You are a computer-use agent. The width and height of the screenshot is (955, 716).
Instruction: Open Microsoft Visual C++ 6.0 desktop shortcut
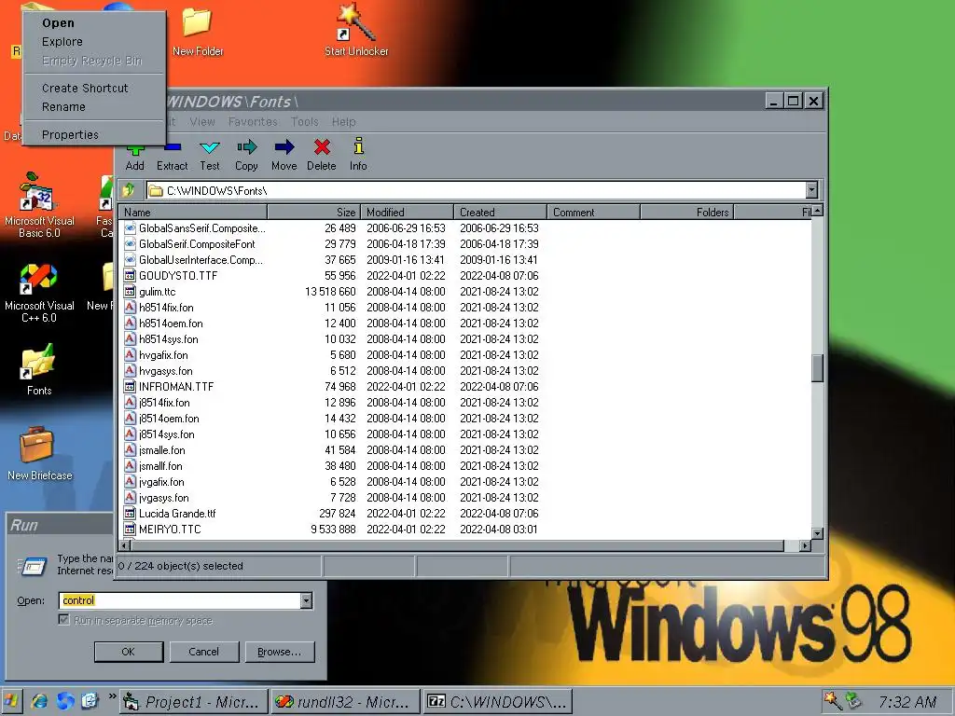pyautogui.click(x=39, y=293)
